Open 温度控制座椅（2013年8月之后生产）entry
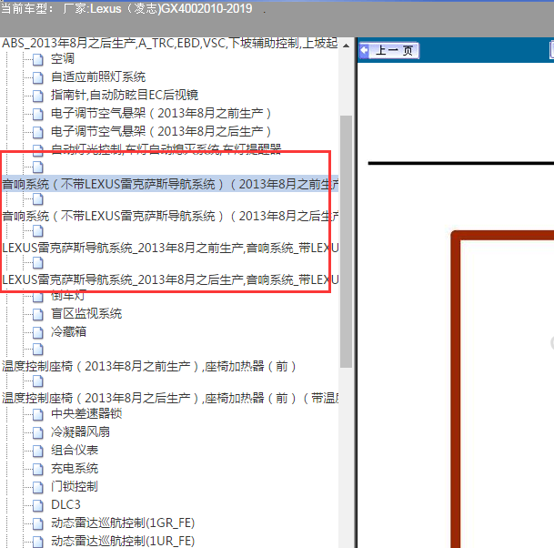The image size is (554, 548). (x=170, y=398)
